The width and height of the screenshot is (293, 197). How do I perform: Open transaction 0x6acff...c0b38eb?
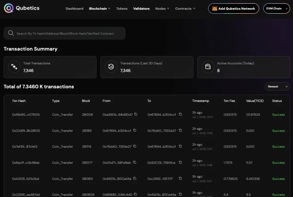26,163
